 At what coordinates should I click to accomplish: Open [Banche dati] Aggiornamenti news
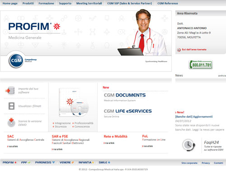[x=194, y=117]
